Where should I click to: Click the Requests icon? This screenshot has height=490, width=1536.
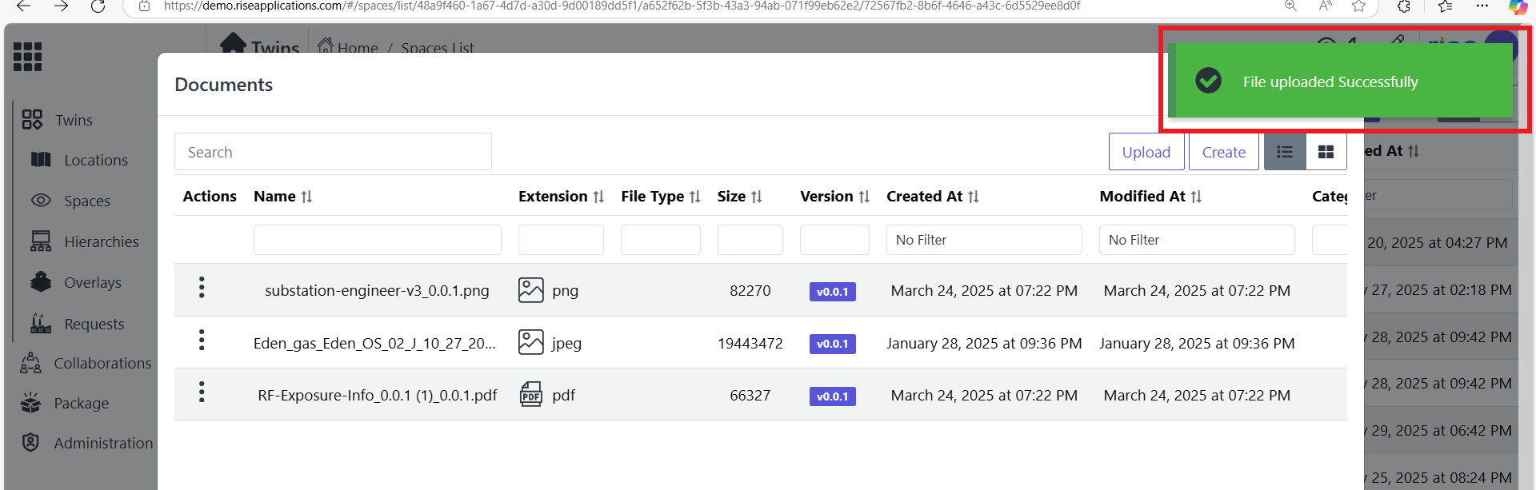coord(41,323)
